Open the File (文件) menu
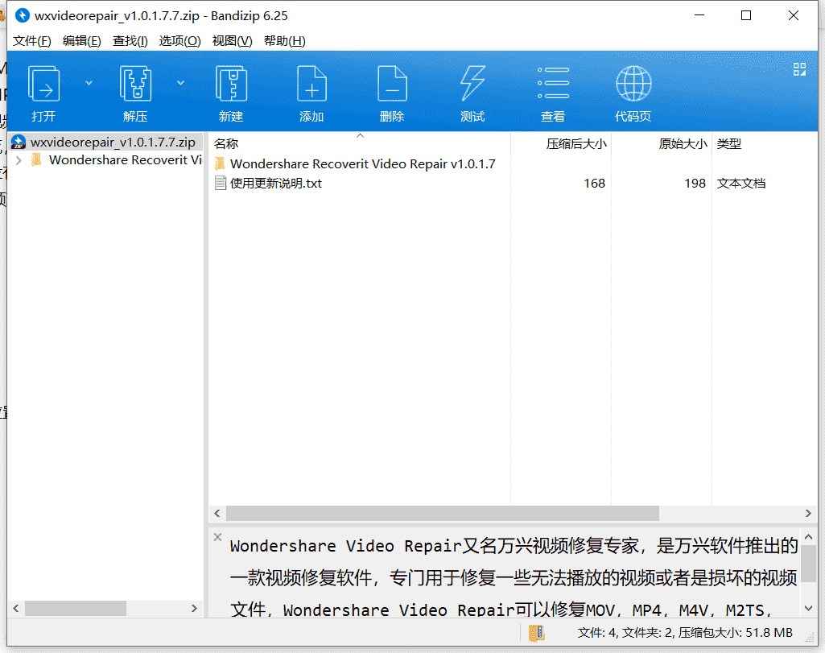Viewport: 825px width, 653px height. pyautogui.click(x=32, y=41)
